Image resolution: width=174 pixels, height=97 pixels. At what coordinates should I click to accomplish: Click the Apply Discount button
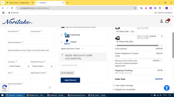(70, 80)
